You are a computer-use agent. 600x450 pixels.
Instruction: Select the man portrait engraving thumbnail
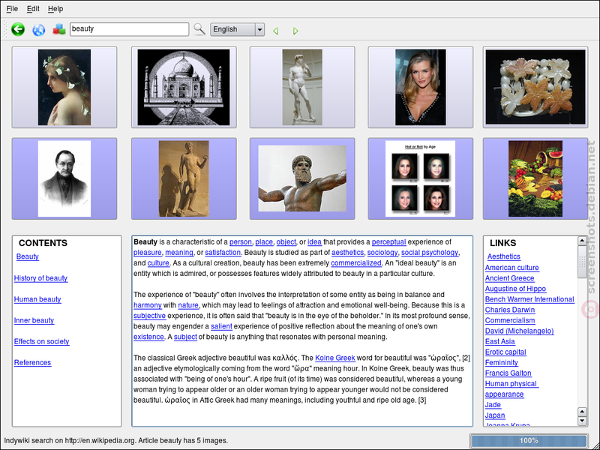point(64,178)
